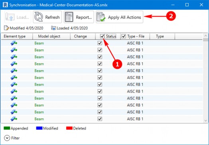
Task: Uncheck the Status checkbox in the first Beam row
Action: click(100, 43)
